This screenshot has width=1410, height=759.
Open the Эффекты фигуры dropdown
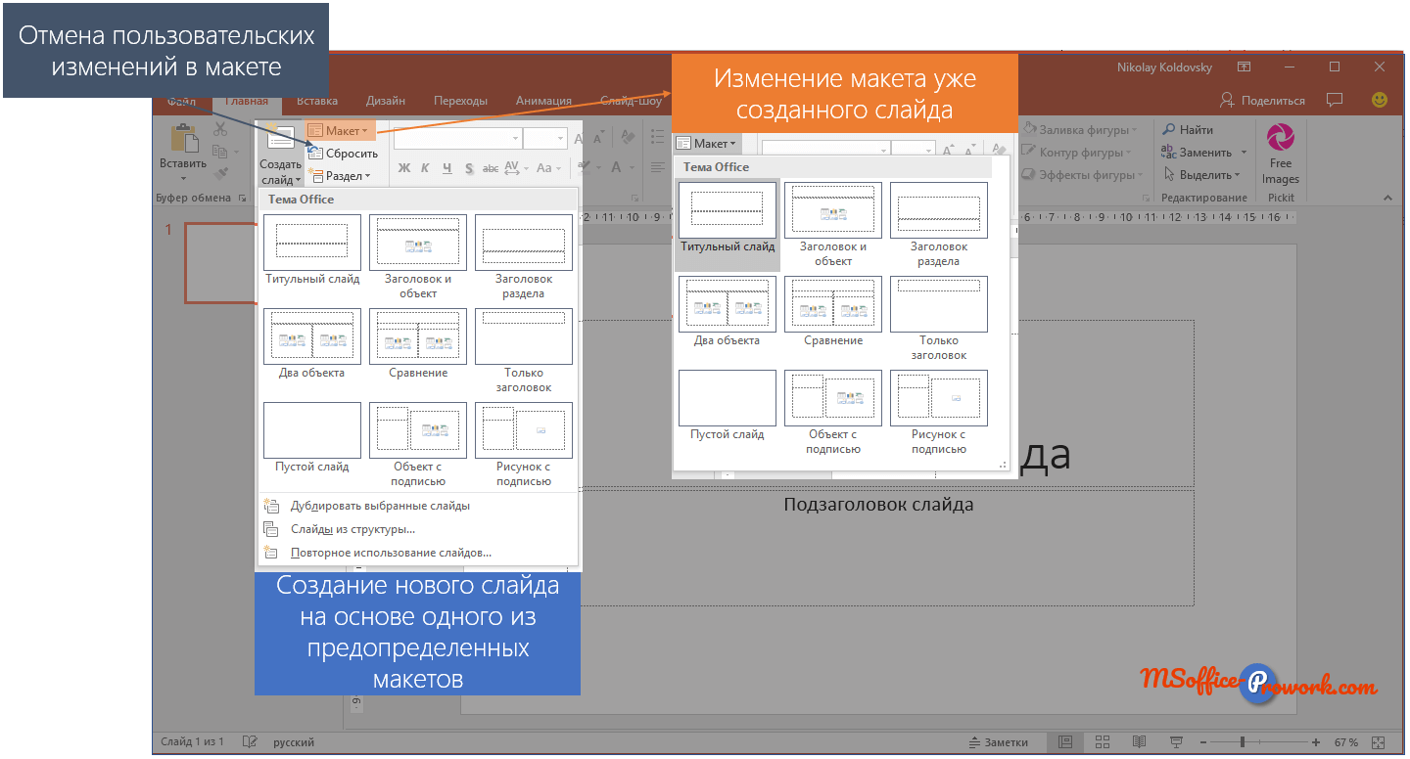[1082, 175]
